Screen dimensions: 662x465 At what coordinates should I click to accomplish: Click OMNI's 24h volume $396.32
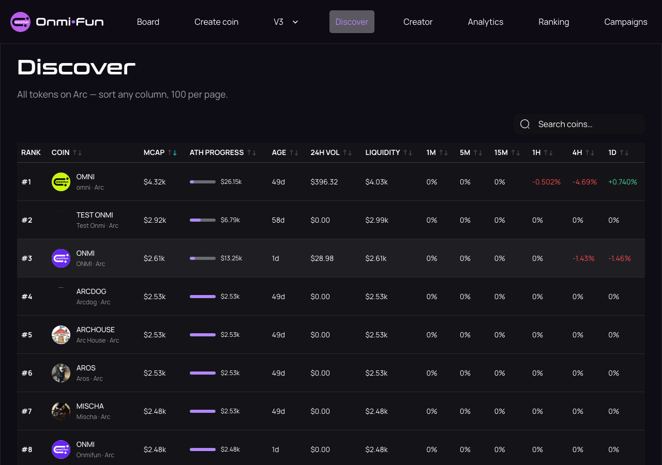324,182
